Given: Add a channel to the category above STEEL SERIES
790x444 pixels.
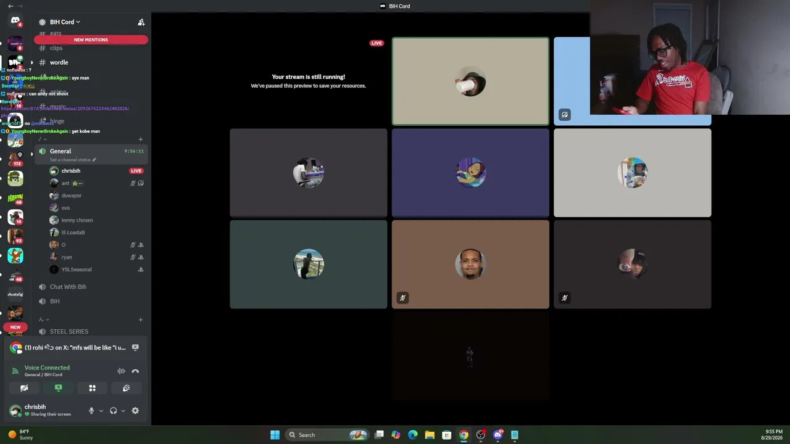Looking at the screenshot, I should (x=141, y=319).
